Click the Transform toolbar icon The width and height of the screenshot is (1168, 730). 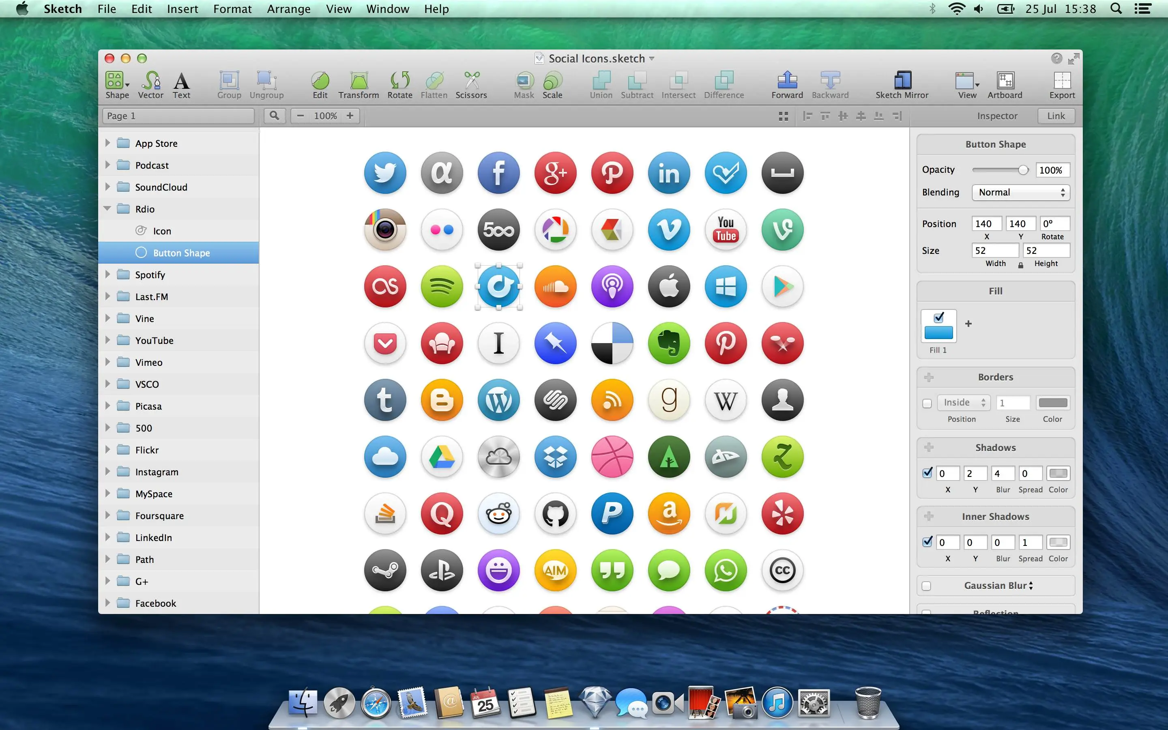click(x=358, y=85)
